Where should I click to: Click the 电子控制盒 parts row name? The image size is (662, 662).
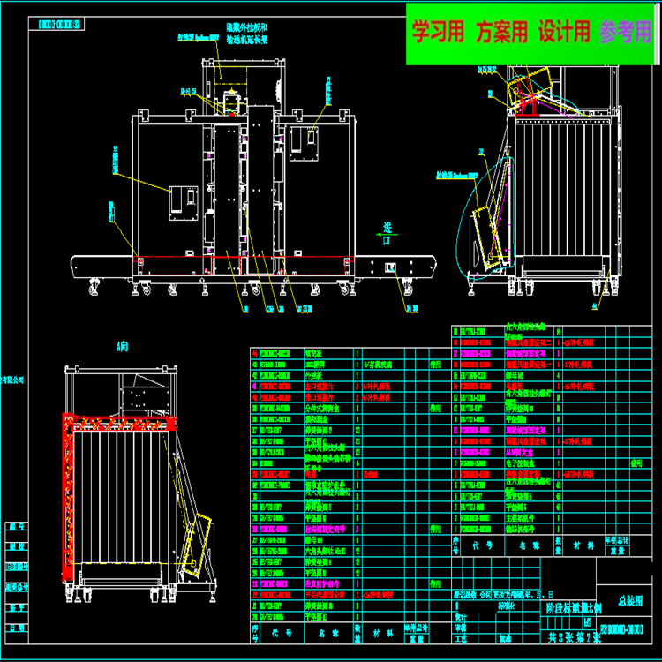pyautogui.click(x=520, y=463)
